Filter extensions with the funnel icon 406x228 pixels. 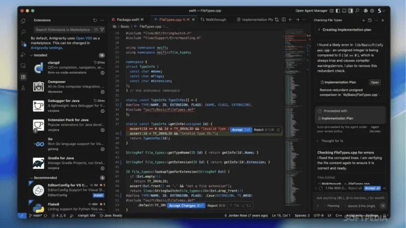click(102, 30)
